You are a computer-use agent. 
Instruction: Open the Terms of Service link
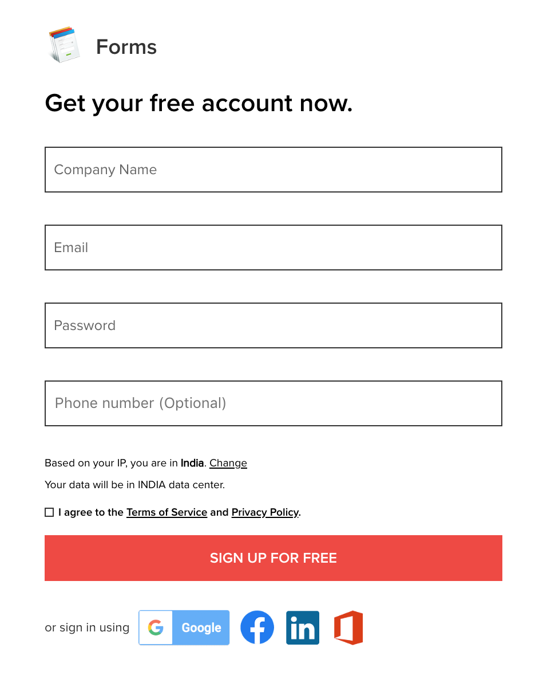(167, 512)
